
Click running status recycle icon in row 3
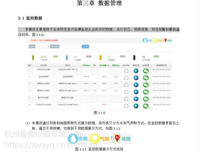click(x=126, y=85)
